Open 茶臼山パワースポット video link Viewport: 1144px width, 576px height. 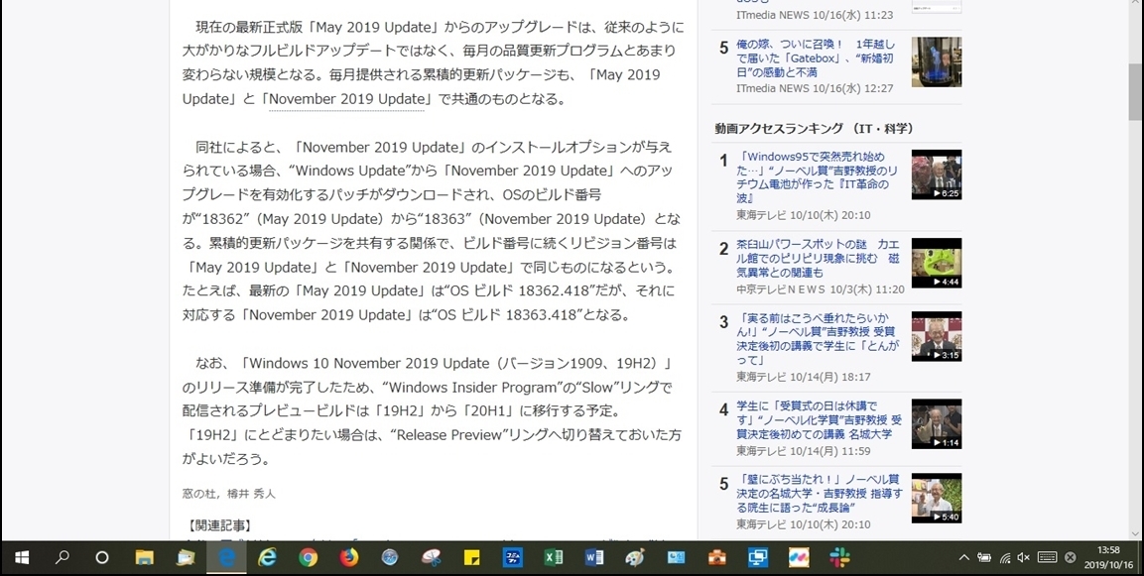pyautogui.click(x=818, y=258)
